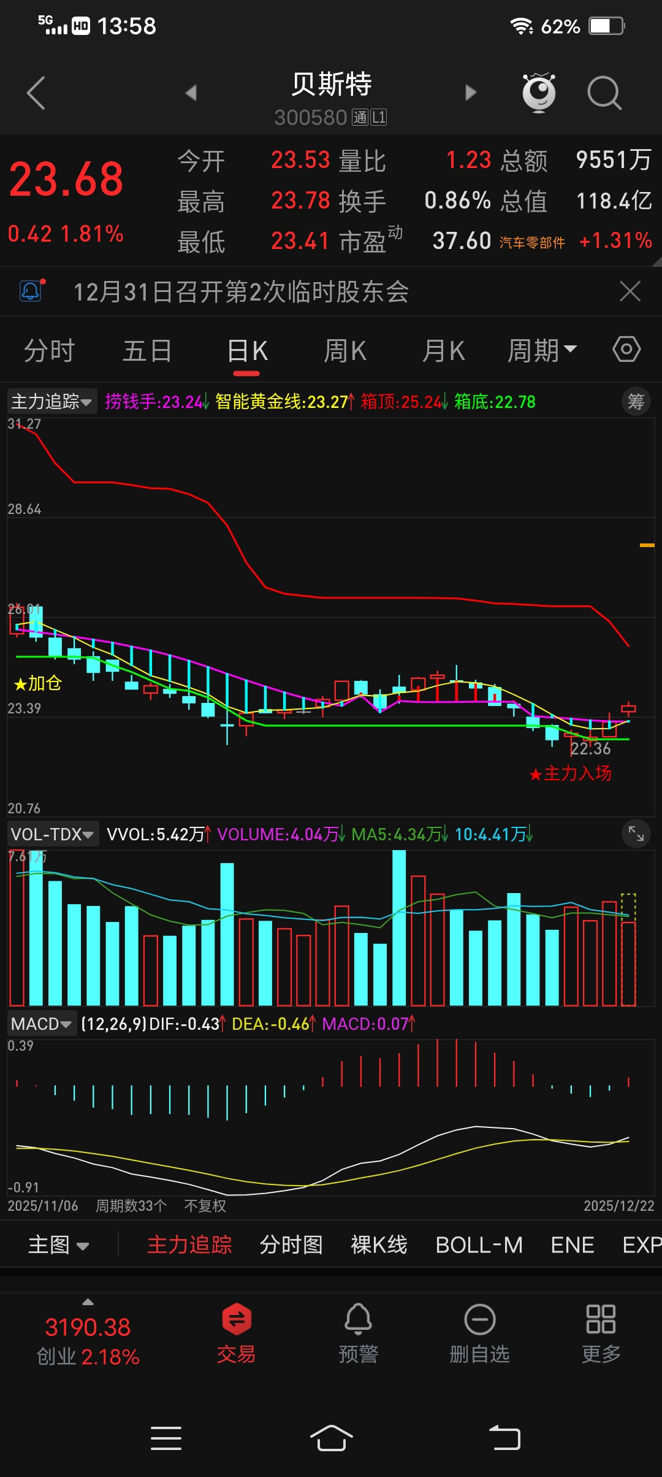The width and height of the screenshot is (662, 1477).
Task: Open the VOL-TDX indicator dropdown
Action: click(53, 834)
